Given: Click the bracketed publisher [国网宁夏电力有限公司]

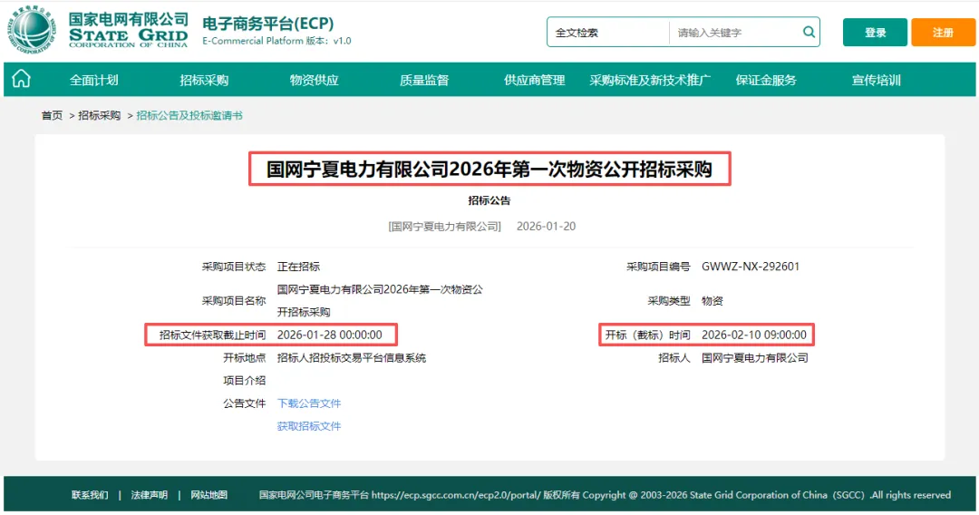Looking at the screenshot, I should tap(444, 227).
